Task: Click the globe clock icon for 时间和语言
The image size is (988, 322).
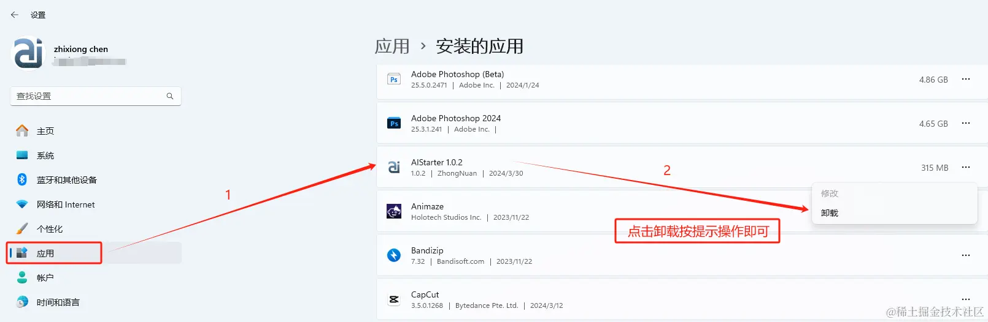Action: (22, 302)
